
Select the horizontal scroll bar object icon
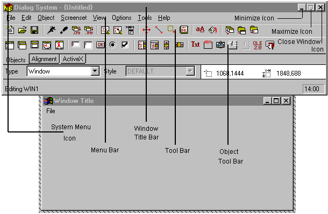pos(179,45)
